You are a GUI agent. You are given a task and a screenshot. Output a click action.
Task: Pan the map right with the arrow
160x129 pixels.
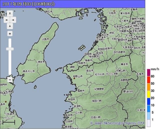click(x=13, y=20)
